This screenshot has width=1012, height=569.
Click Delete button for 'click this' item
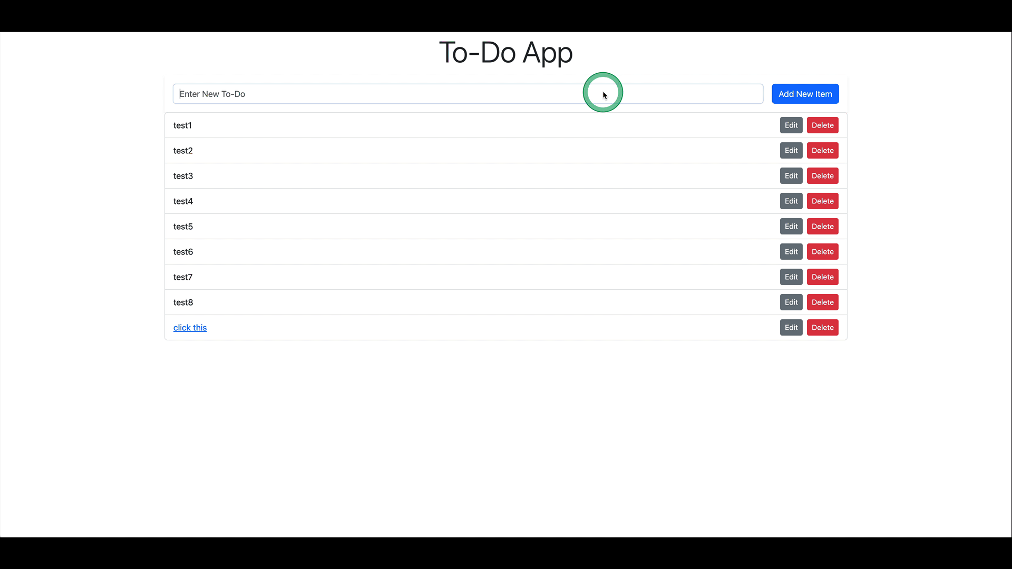pyautogui.click(x=822, y=327)
